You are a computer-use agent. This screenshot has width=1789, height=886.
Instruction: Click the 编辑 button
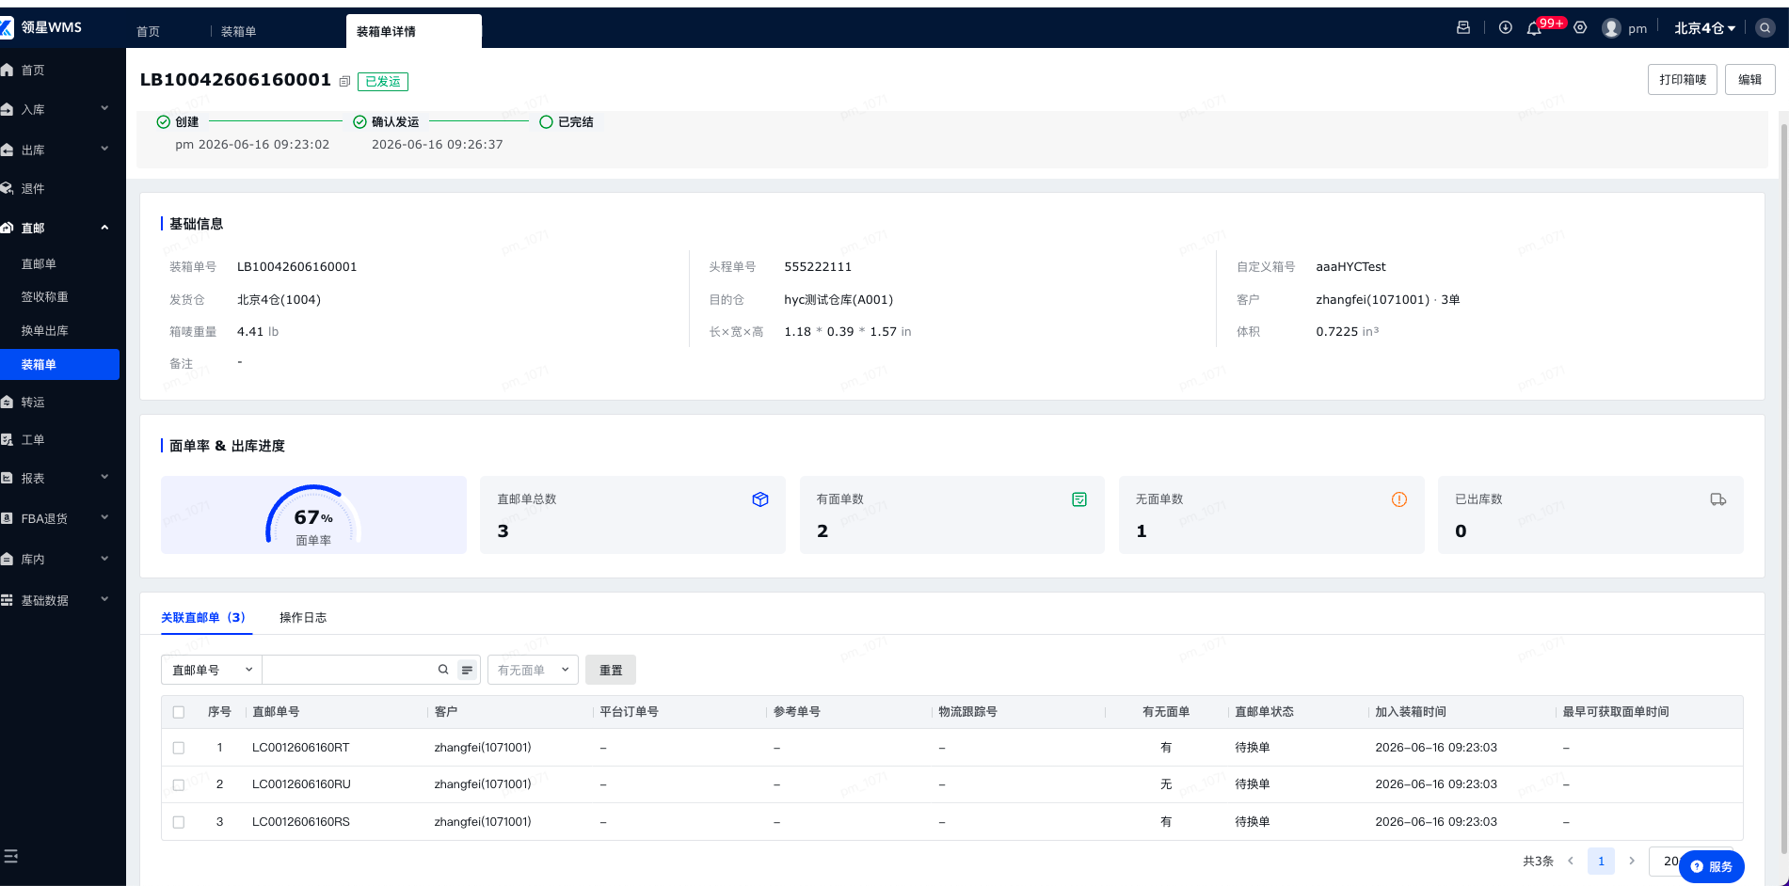1750,80
